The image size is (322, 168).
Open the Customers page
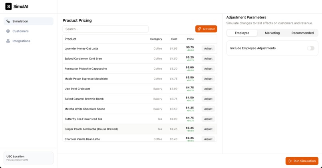(x=28, y=31)
